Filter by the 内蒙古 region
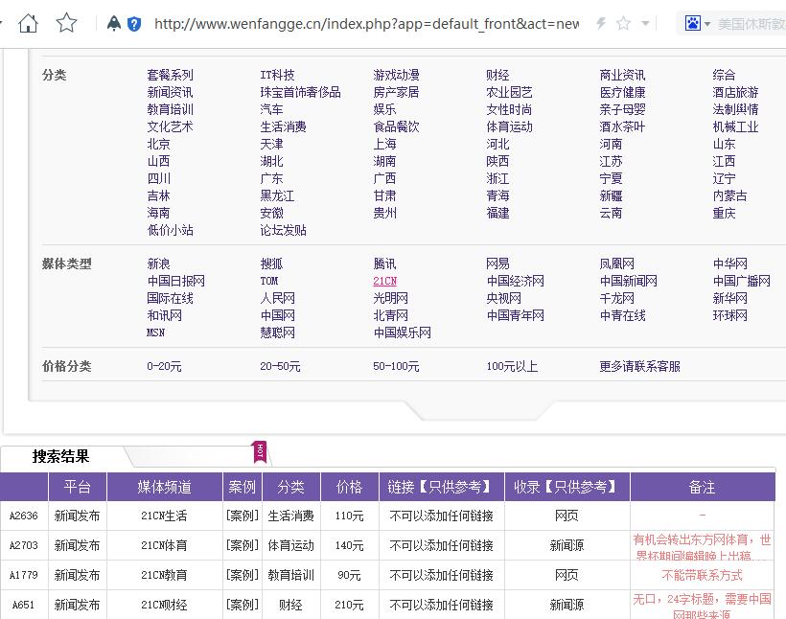786x619 pixels. [729, 195]
